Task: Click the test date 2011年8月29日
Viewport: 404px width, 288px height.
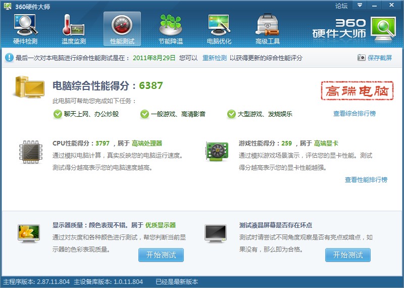Action: coord(154,58)
